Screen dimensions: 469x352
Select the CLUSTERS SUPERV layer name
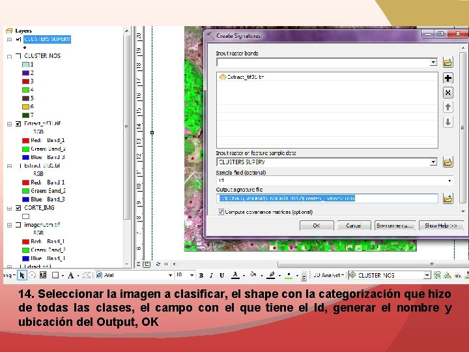(48, 39)
